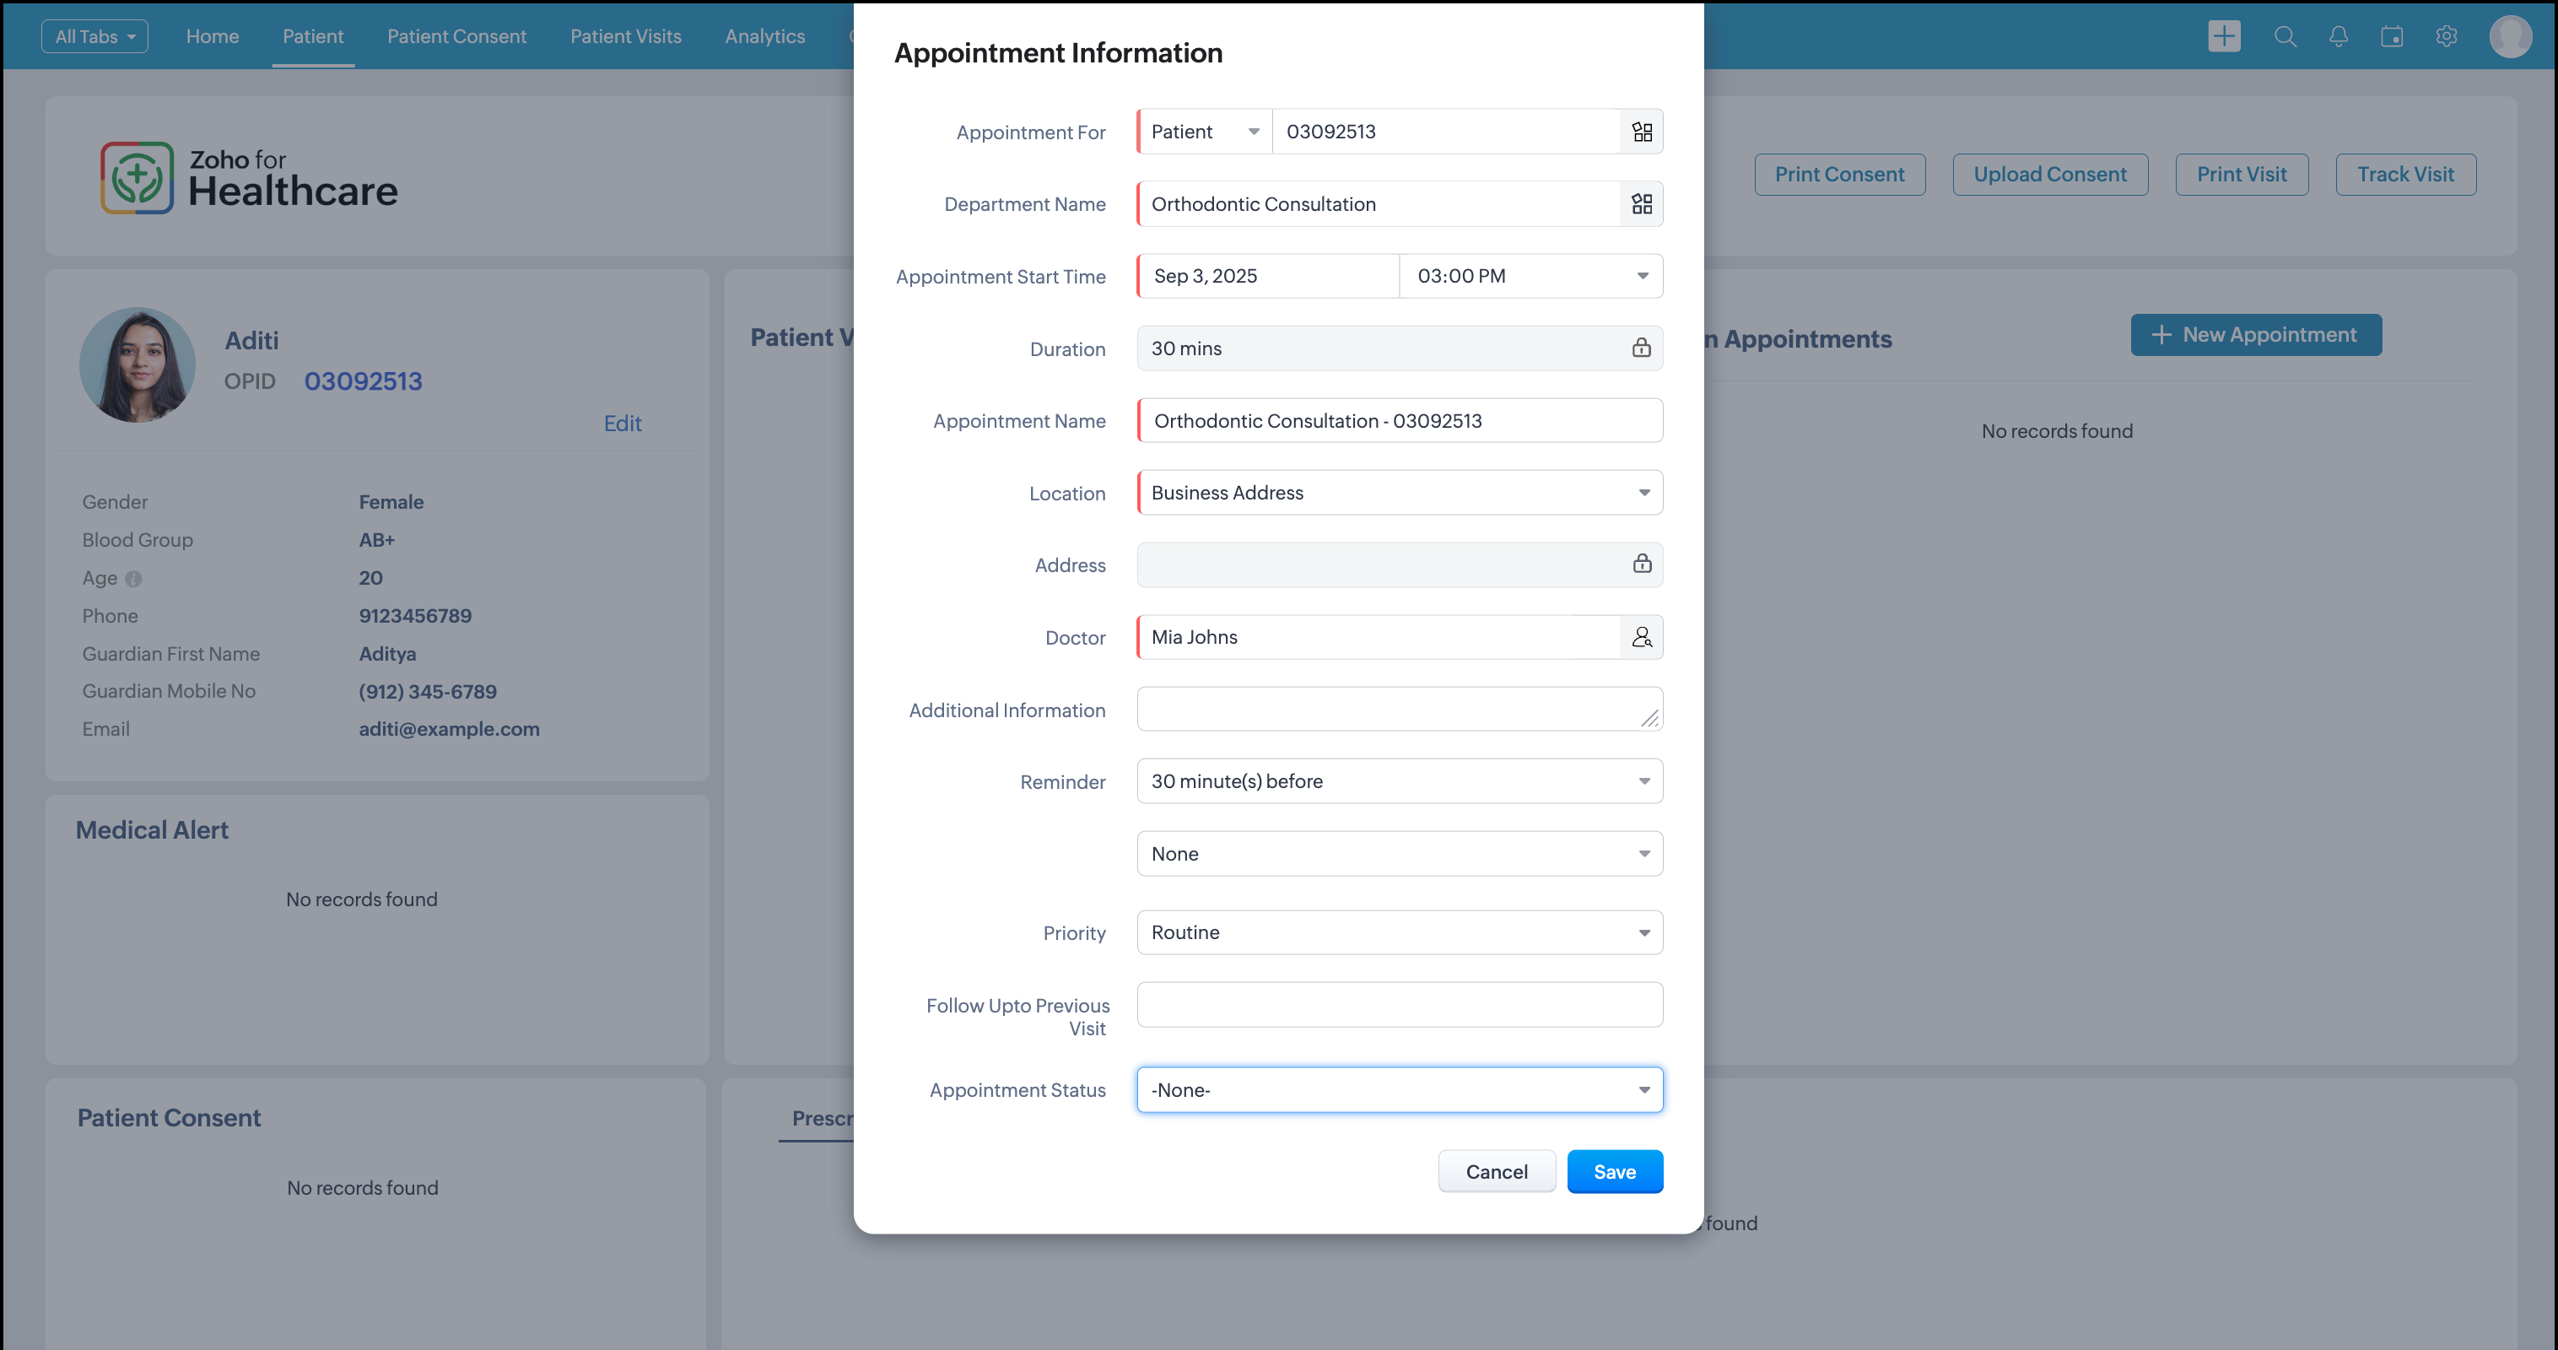The image size is (2558, 1350).
Task: Open notifications bell icon
Action: point(2339,37)
